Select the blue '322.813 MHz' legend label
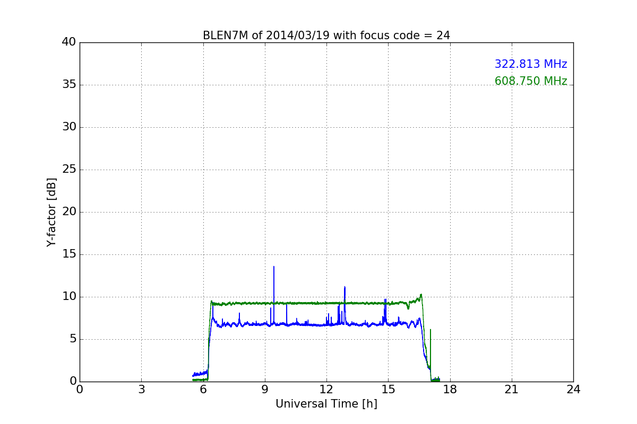The height and width of the screenshot is (424, 637). coord(531,64)
